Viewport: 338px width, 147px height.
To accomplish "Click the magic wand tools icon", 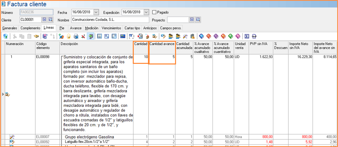I will click(185, 36).
